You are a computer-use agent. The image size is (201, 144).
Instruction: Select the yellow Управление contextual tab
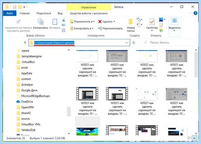pyautogui.click(x=88, y=7)
